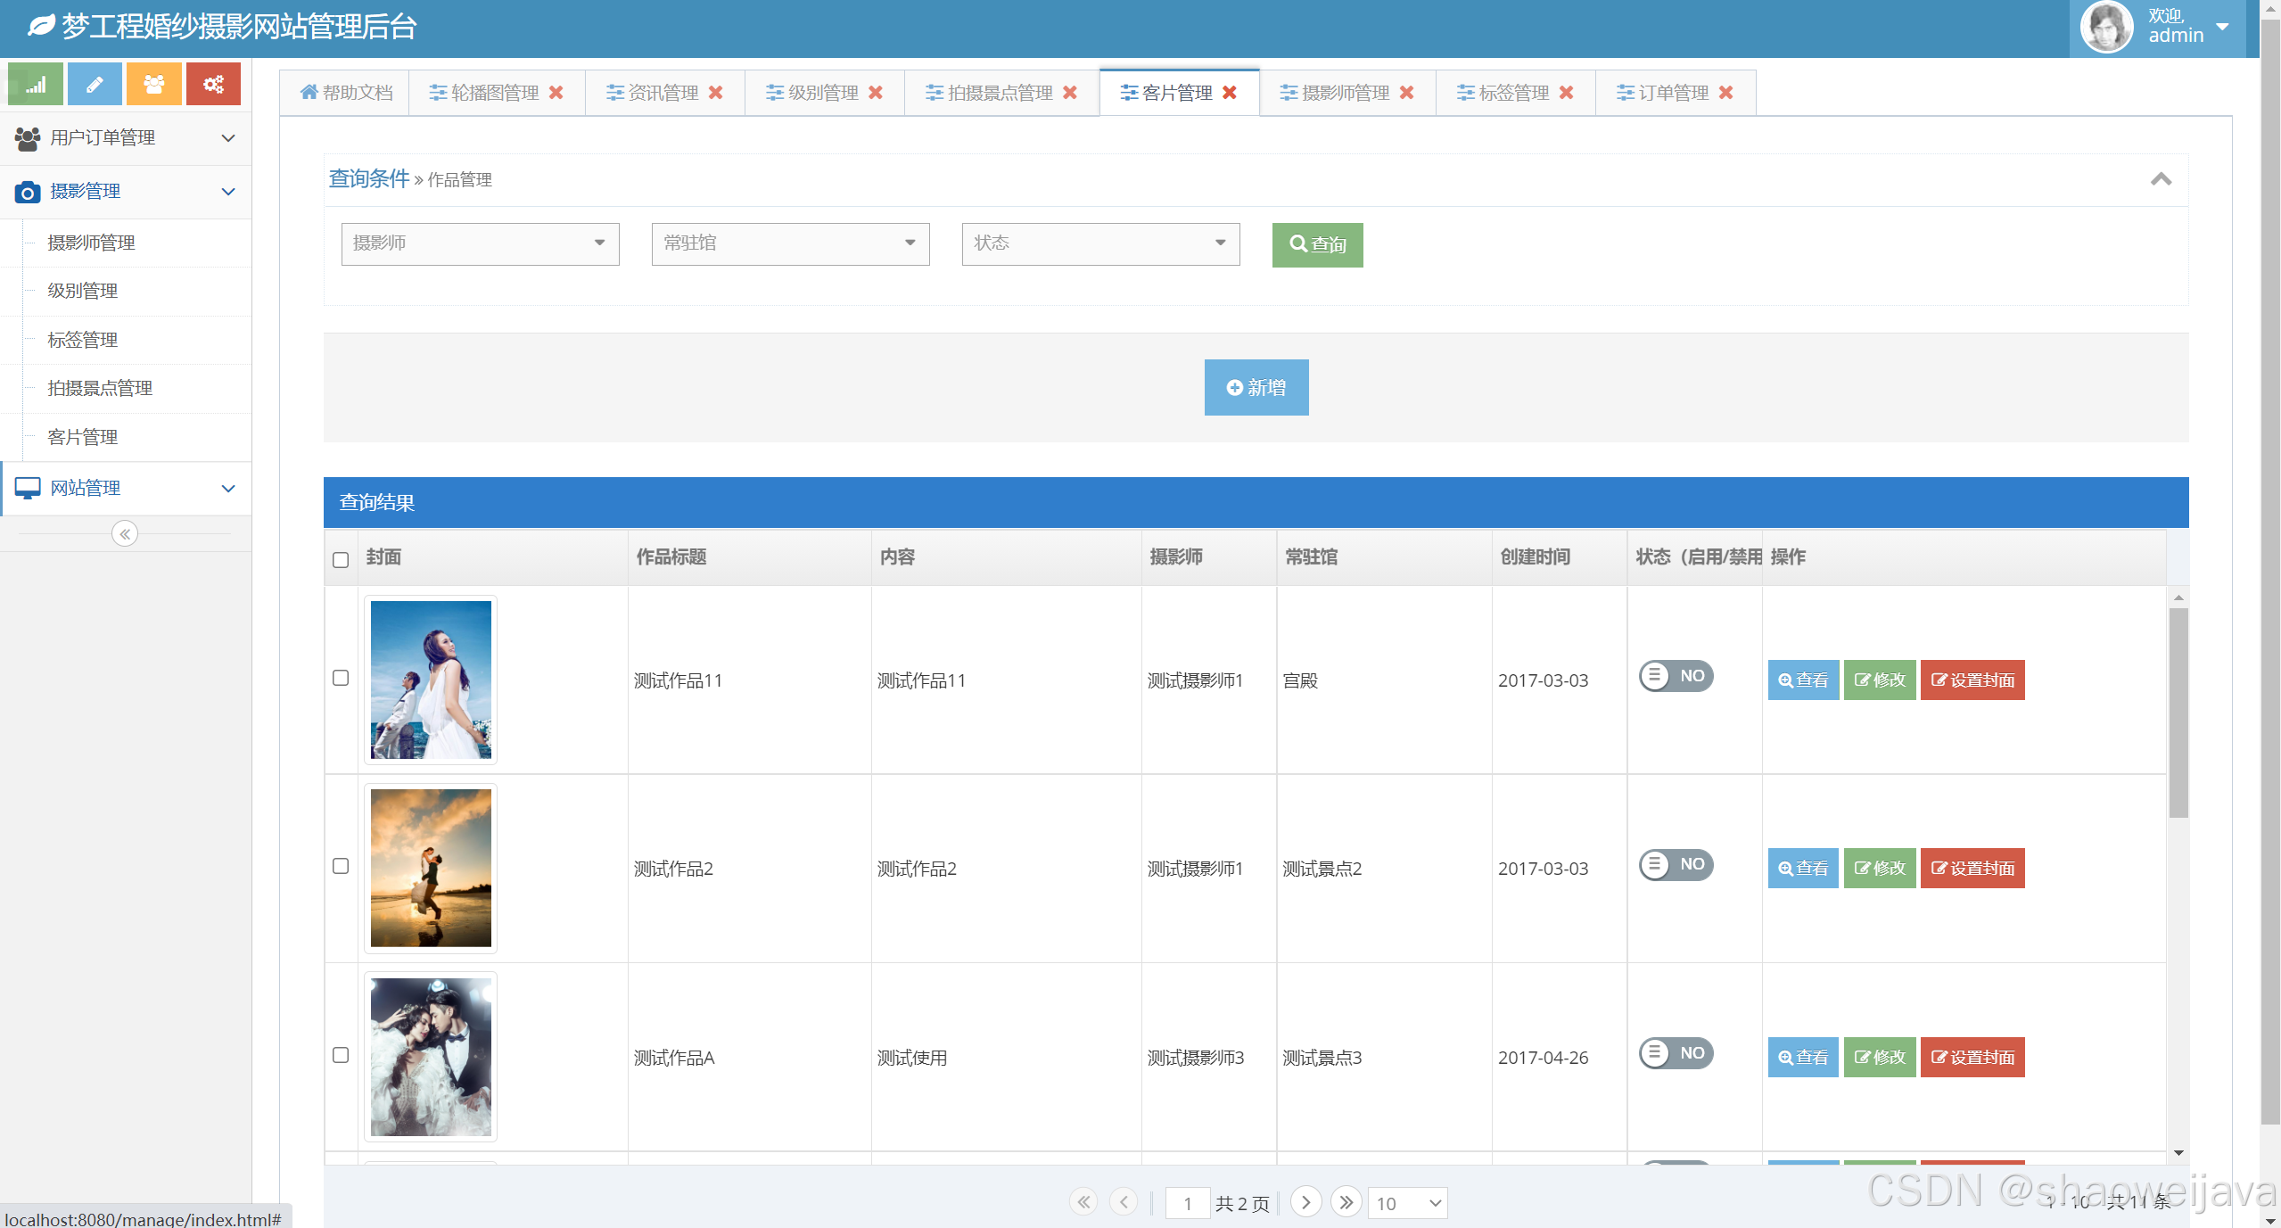
Task: Click the blue 新增 button
Action: [1256, 387]
